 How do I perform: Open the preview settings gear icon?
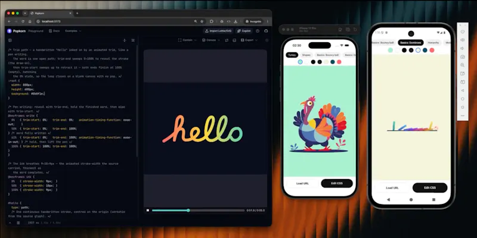pyautogui.click(x=267, y=40)
